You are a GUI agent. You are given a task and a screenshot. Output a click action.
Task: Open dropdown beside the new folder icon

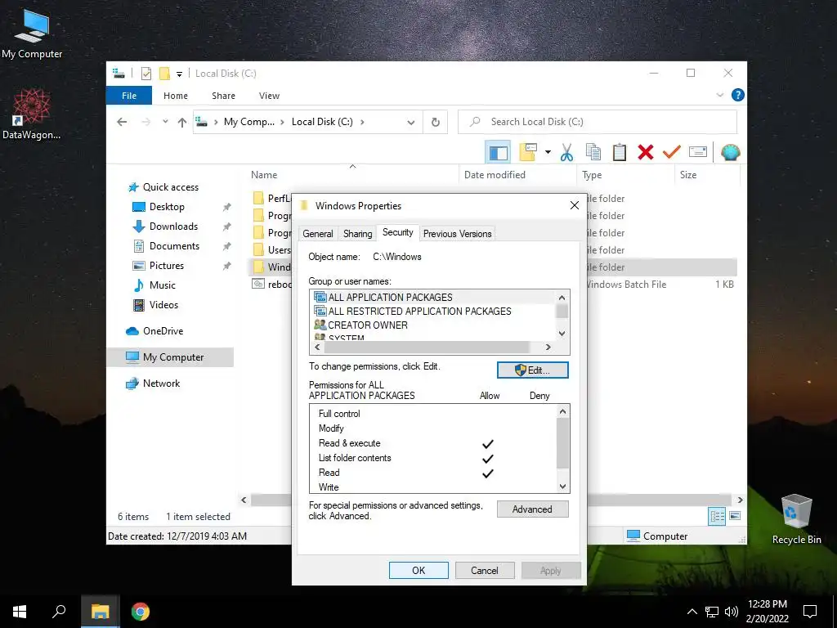[548, 153]
